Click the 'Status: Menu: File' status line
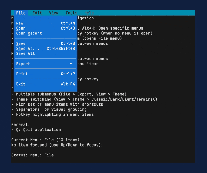 [x=33, y=155]
